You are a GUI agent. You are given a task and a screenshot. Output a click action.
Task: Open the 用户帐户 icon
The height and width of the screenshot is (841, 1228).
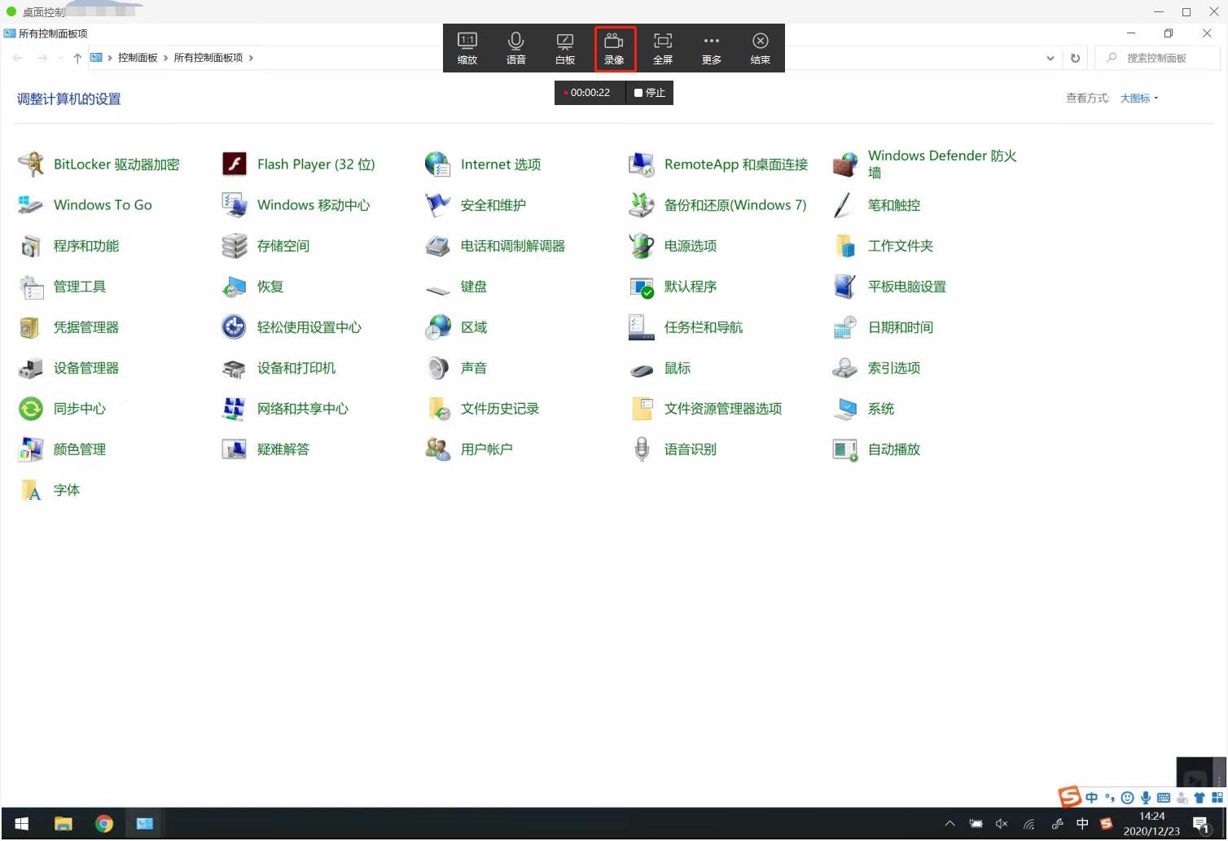pyautogui.click(x=438, y=449)
